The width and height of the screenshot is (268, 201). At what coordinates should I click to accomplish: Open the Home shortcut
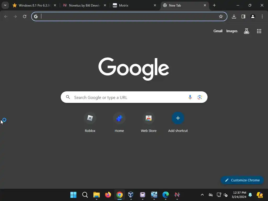click(x=119, y=122)
